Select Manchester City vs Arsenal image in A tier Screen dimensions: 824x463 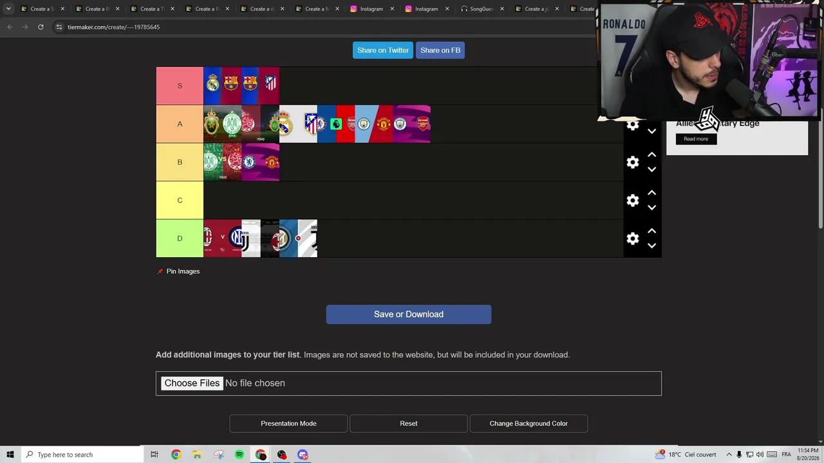coord(411,123)
